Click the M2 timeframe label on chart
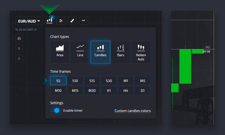 pos(208,47)
